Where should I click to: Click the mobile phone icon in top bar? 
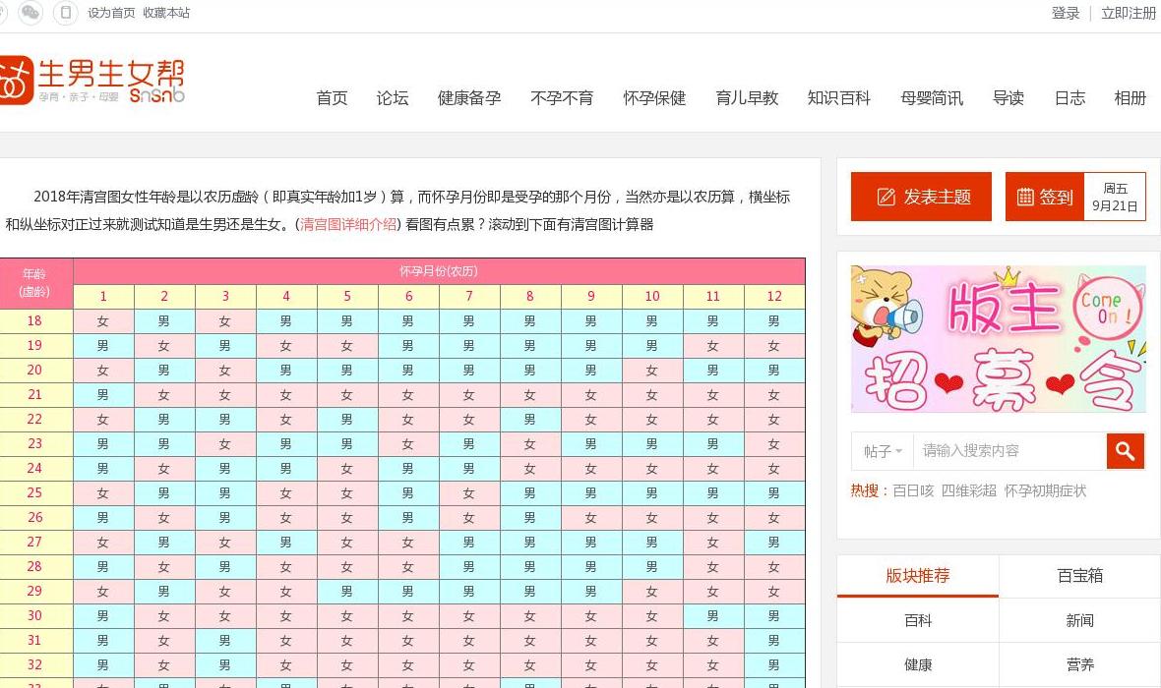65,13
